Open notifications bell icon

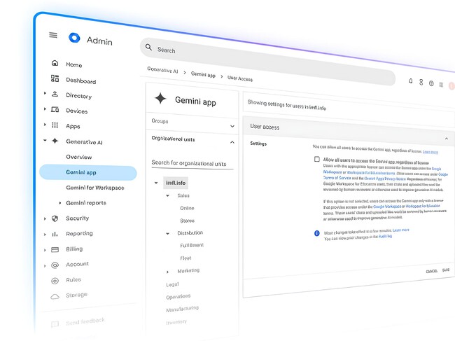(411, 81)
